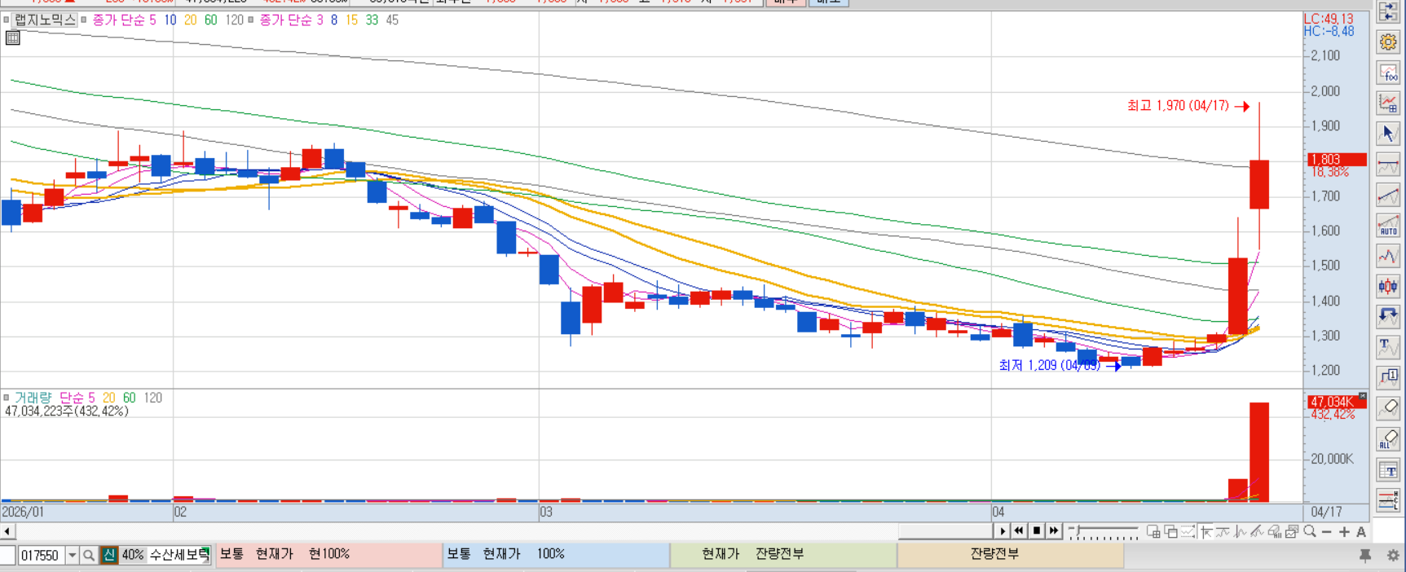Open the stock code dropdown arrow
The image size is (1406, 572).
coord(72,555)
